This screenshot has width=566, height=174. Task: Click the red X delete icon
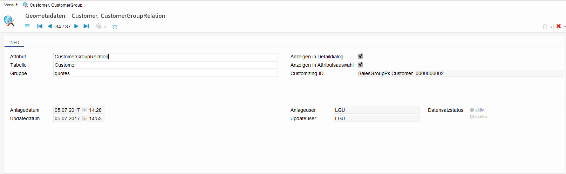coord(559,27)
